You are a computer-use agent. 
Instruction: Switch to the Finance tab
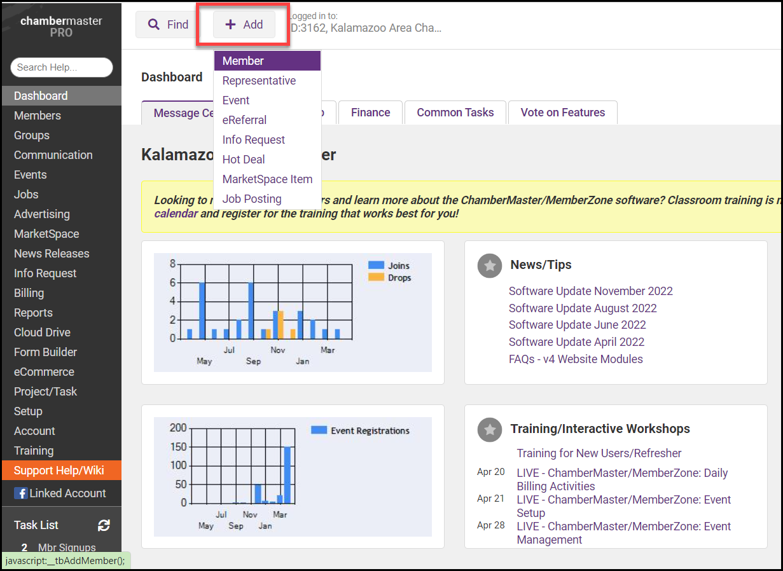(370, 113)
